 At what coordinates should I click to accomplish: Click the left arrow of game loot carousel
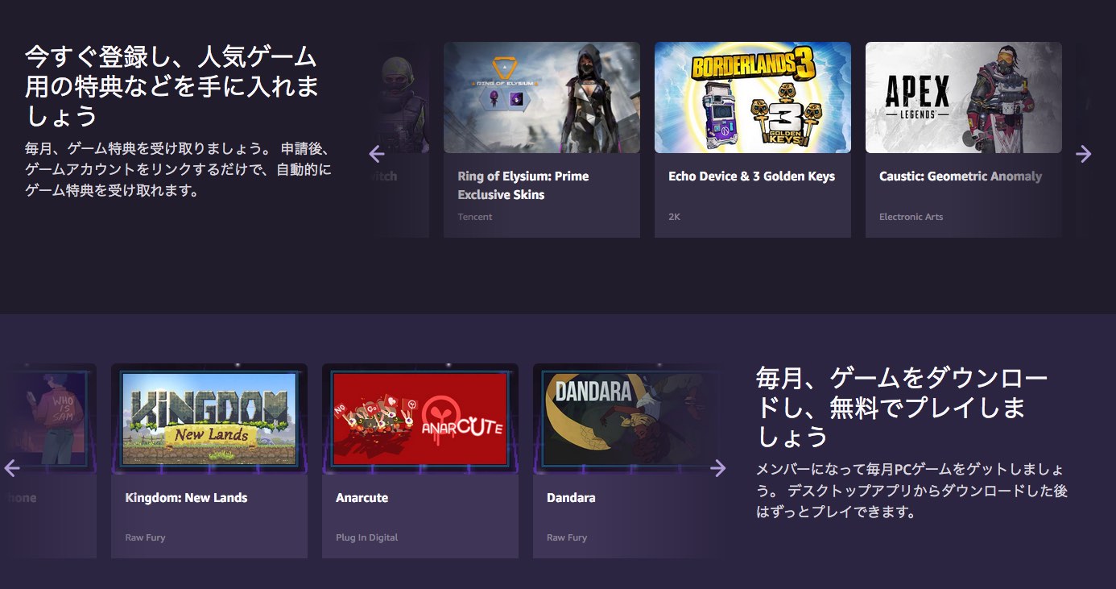coord(377,153)
